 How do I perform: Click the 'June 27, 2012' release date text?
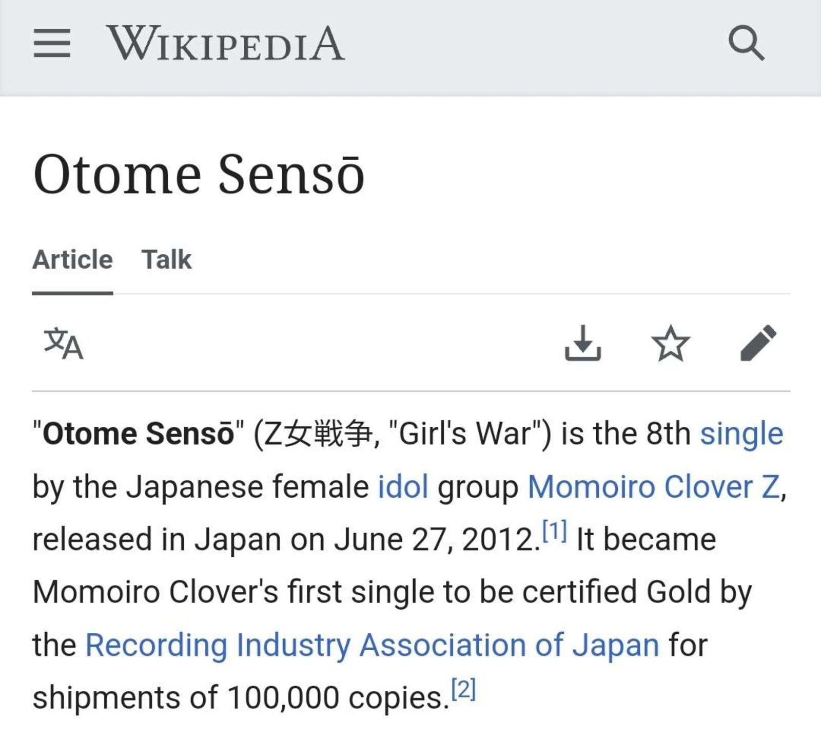coord(434,540)
